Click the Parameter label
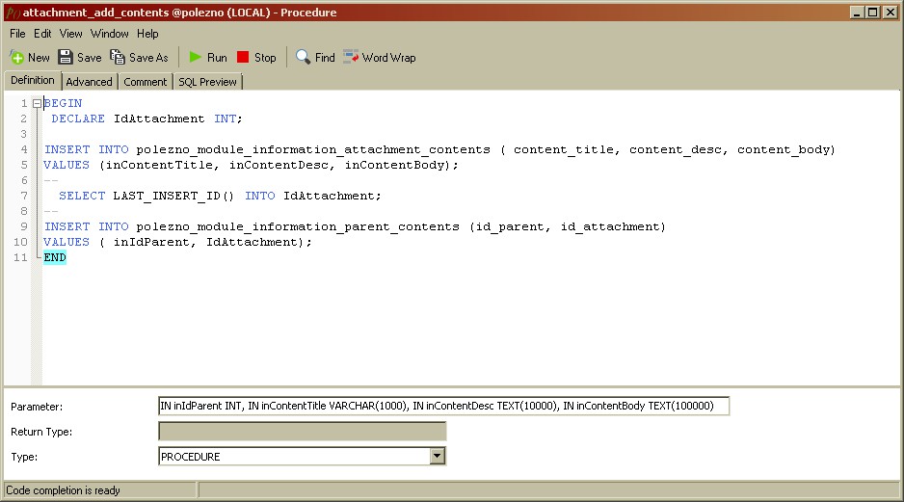The image size is (904, 502). click(x=37, y=407)
